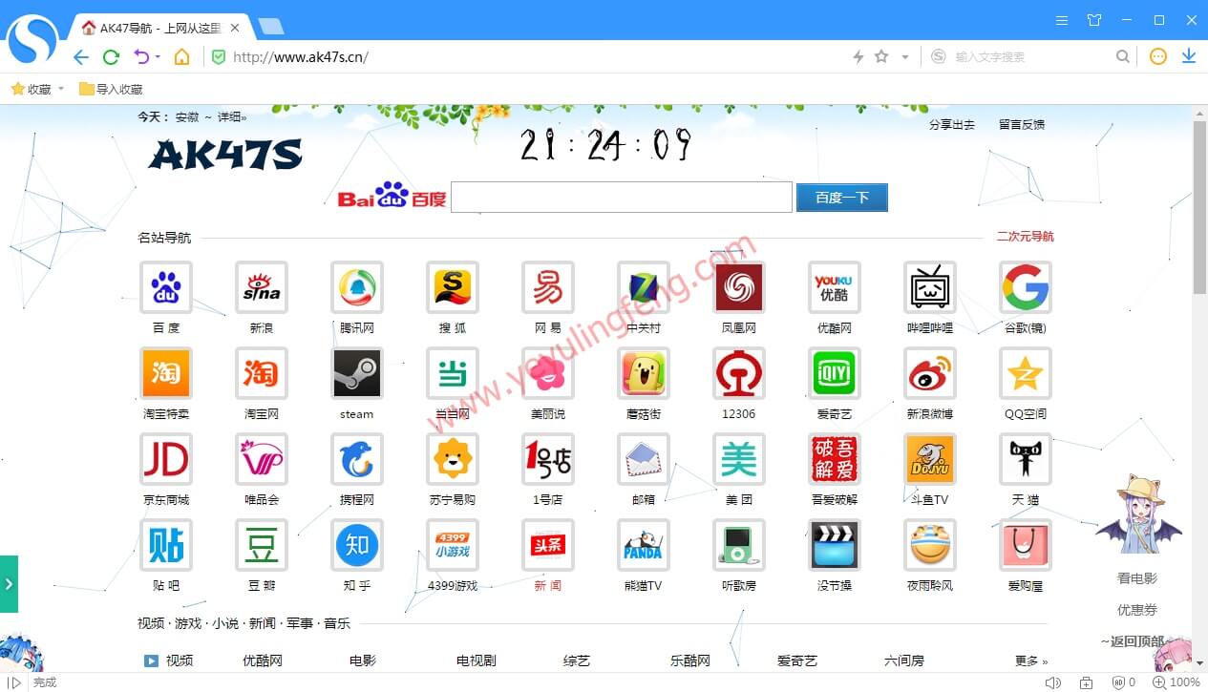The height and width of the screenshot is (692, 1208).
Task: Open the skin changer shirt icon
Action: point(1094,20)
